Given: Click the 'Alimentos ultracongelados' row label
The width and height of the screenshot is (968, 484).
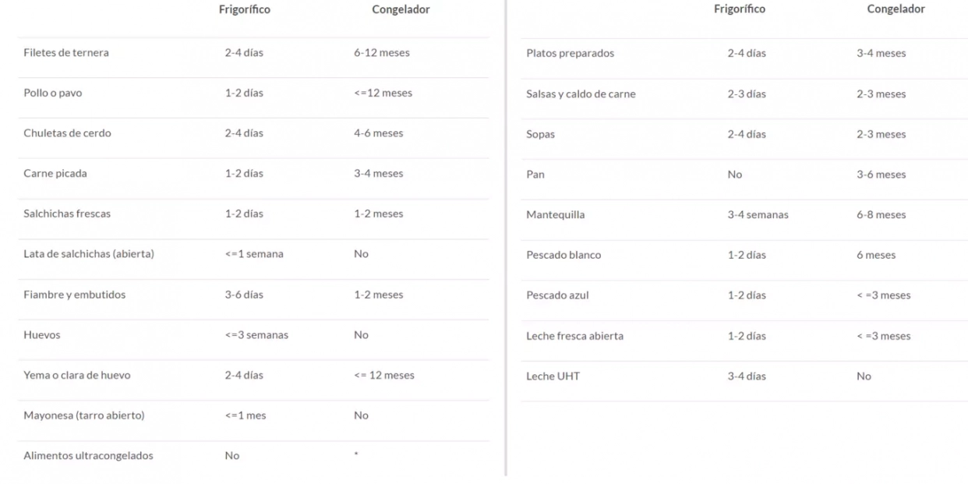Looking at the screenshot, I should tap(88, 456).
